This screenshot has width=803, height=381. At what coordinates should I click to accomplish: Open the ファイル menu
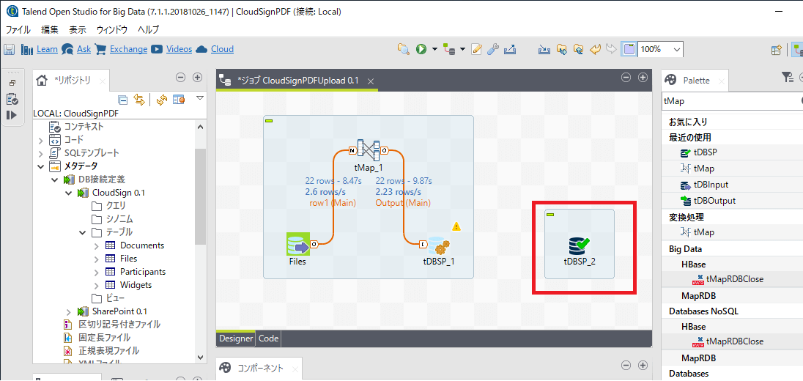pyautogui.click(x=18, y=29)
